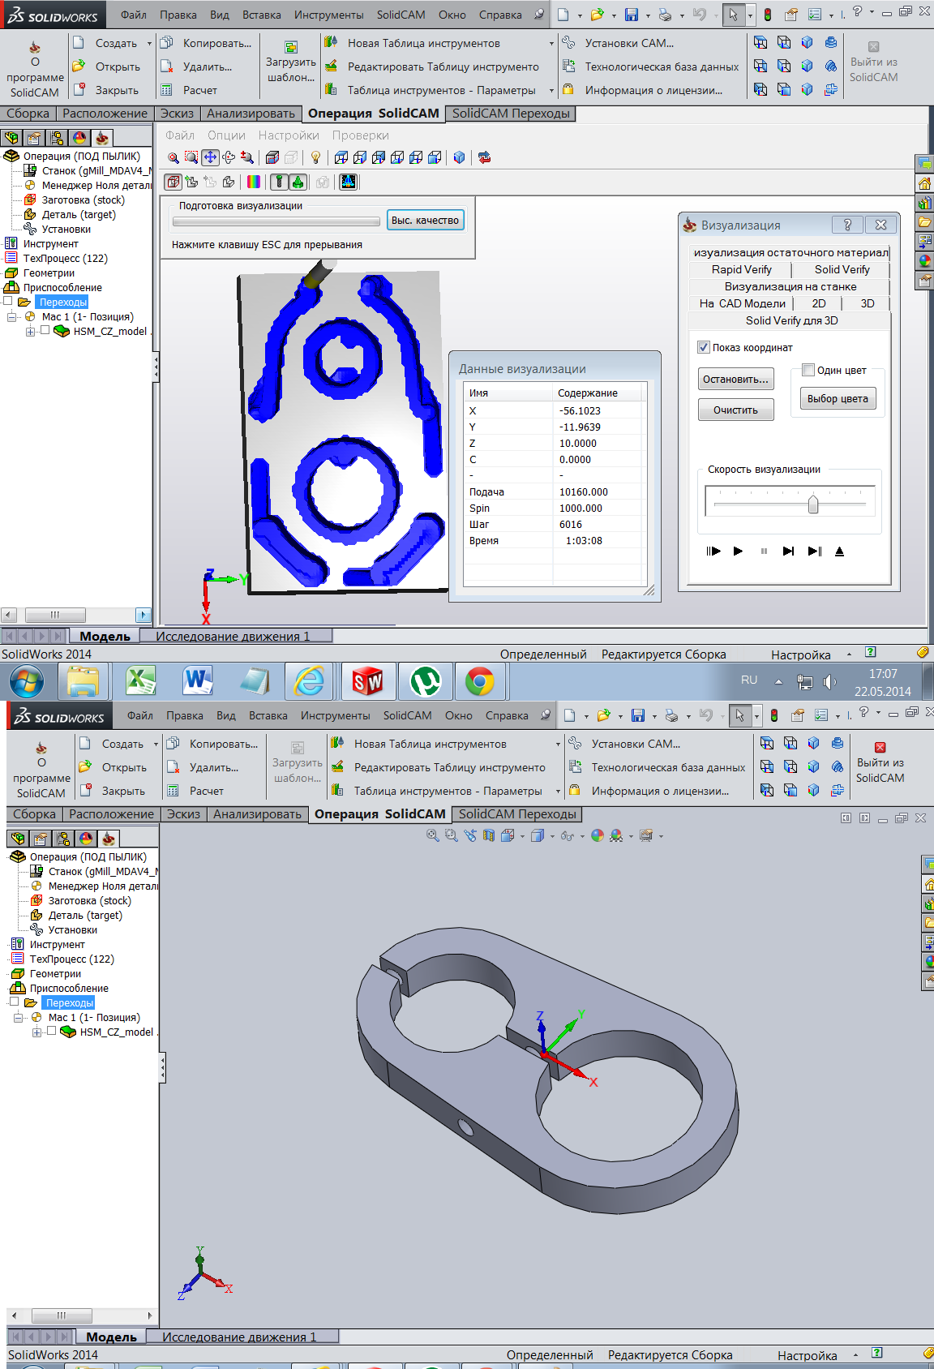Open the На CAD Модели tab
934x1369 pixels.
[742, 303]
